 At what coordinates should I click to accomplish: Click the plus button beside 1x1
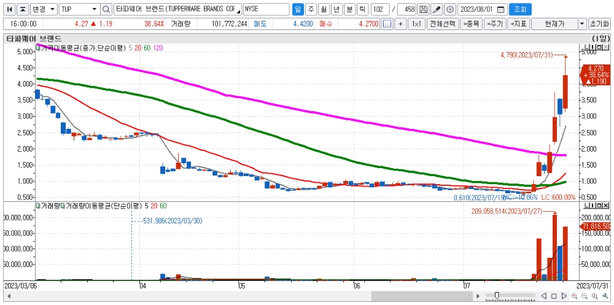(400, 24)
